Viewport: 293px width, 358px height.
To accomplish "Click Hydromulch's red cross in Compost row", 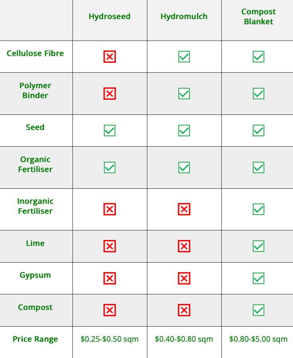I will point(184,310).
